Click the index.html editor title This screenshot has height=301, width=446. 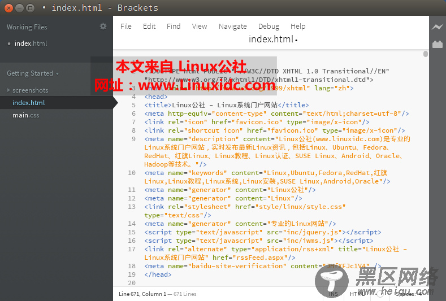(272, 39)
